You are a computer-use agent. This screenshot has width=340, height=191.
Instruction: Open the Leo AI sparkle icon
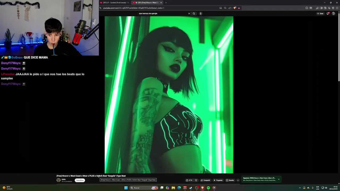click(x=329, y=8)
